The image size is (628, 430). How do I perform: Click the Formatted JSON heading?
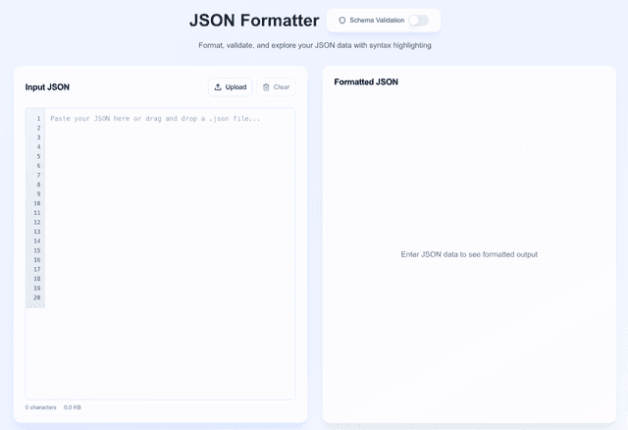[x=366, y=81]
